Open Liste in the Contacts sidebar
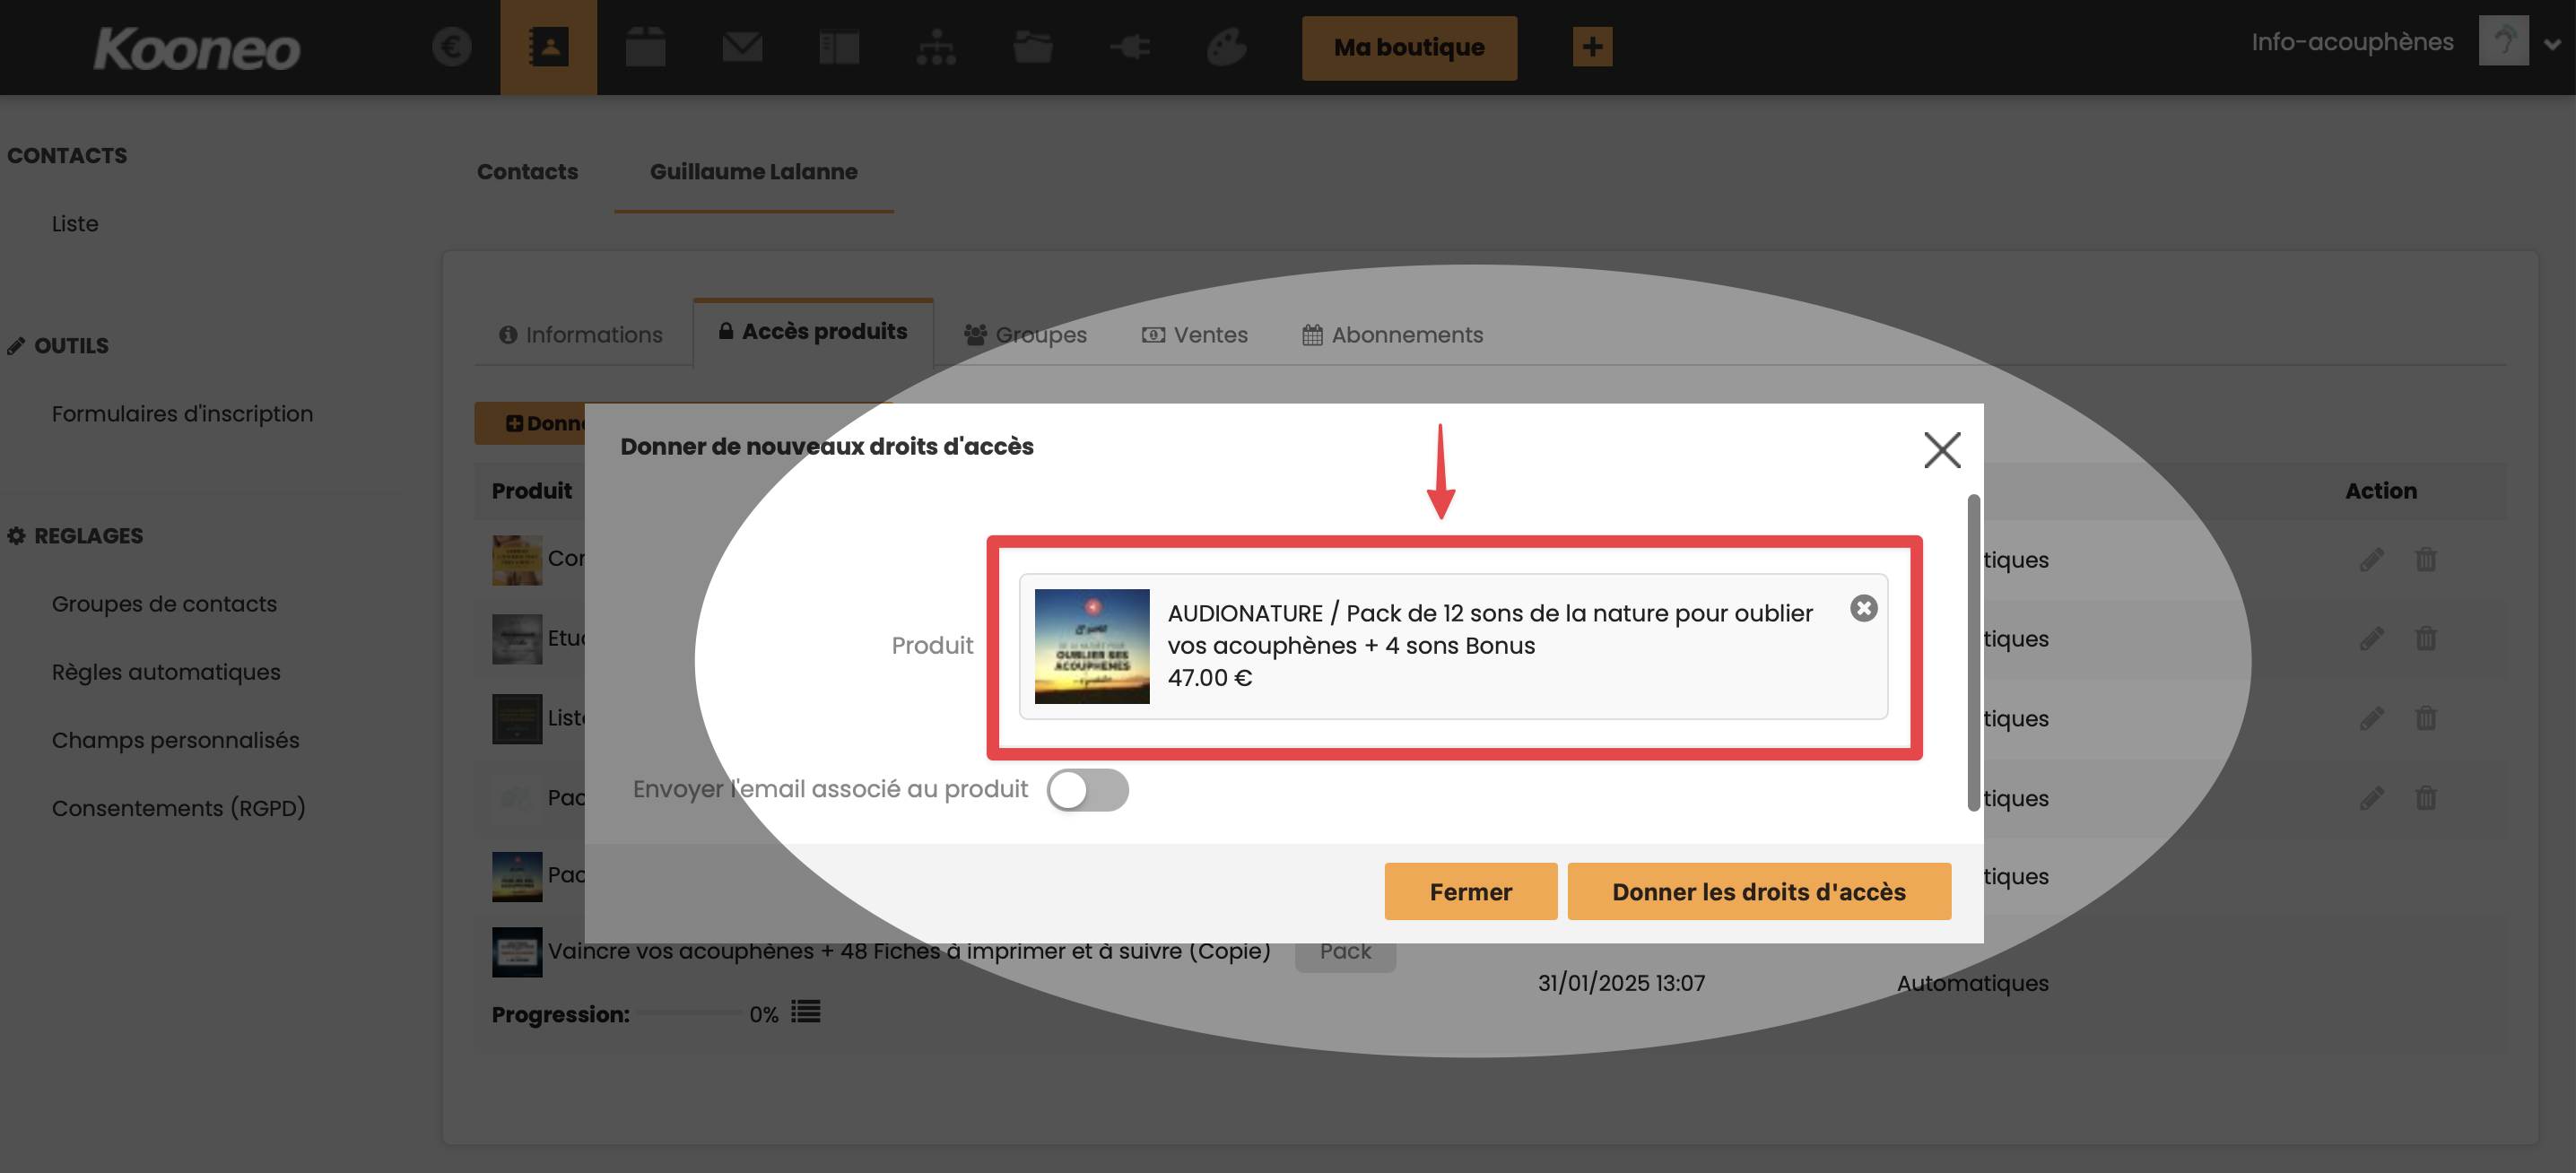This screenshot has width=2576, height=1173. [75, 223]
